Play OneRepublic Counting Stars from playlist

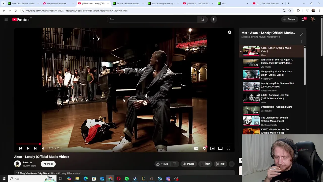pyautogui.click(x=271, y=110)
